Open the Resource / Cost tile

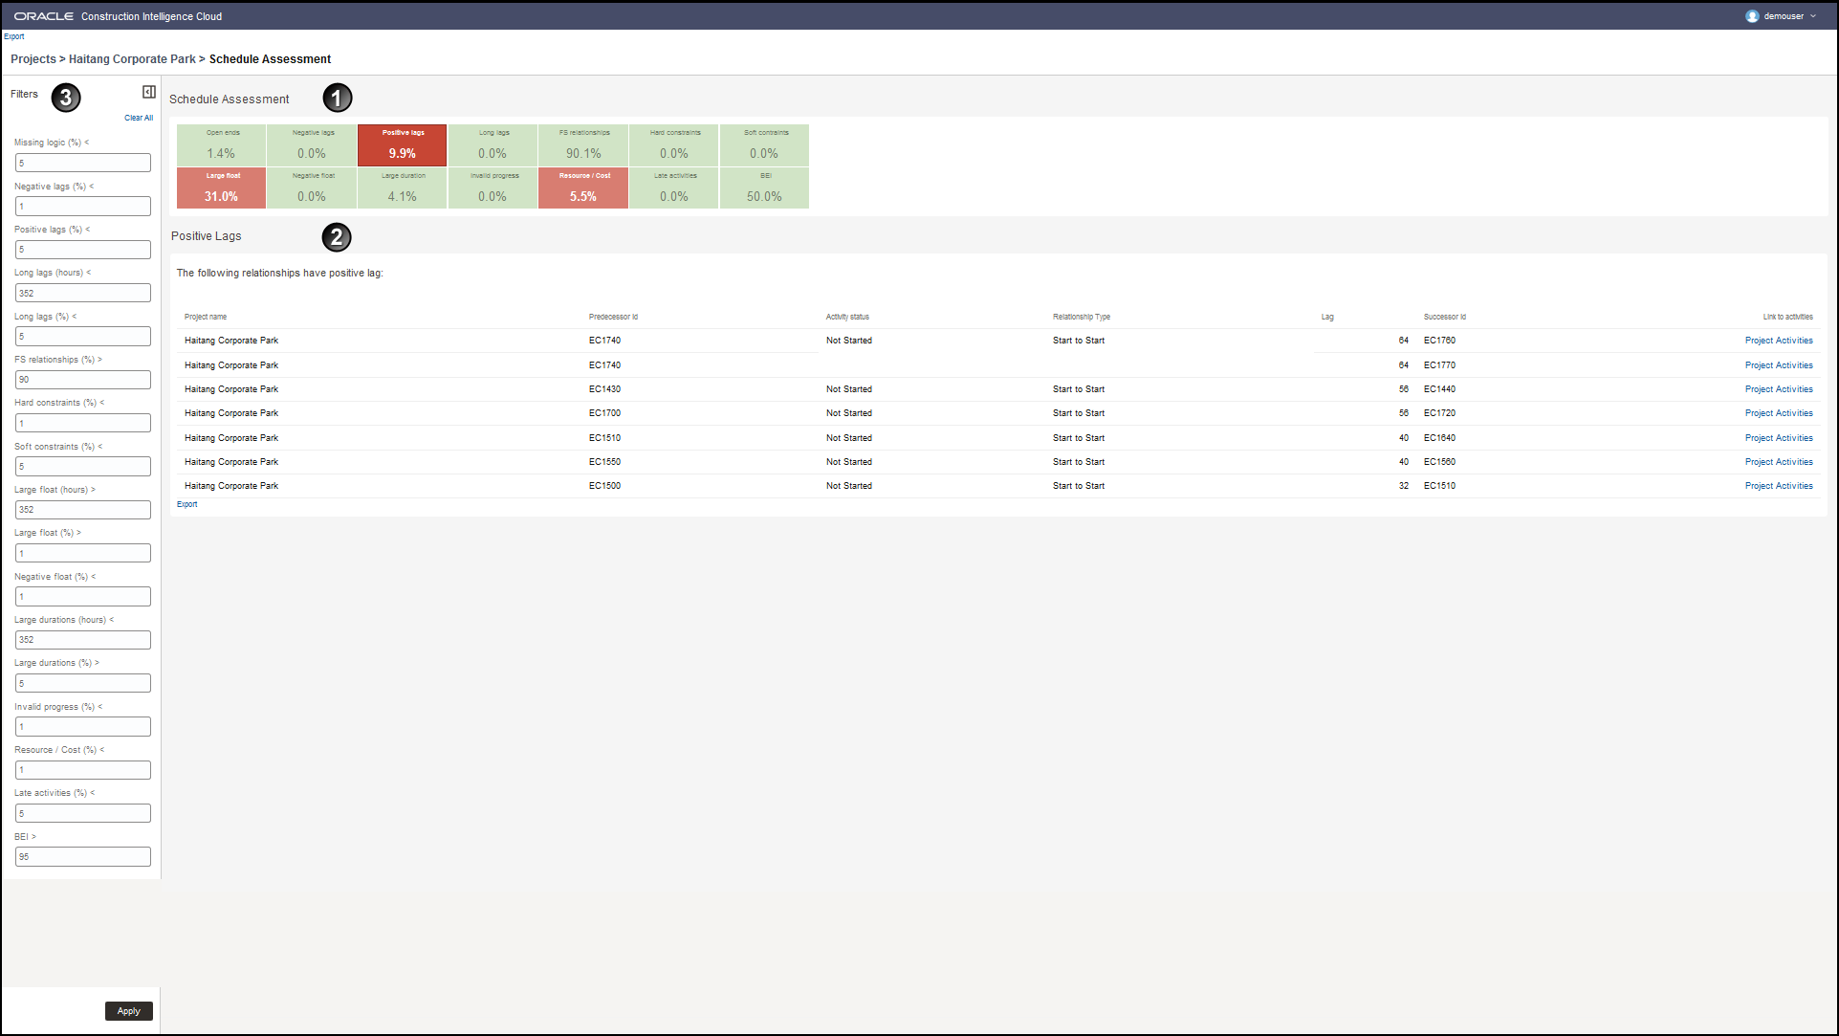tap(583, 188)
